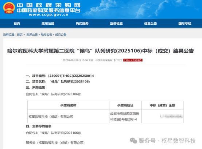This screenshot has height=149, width=202.
Task: Open the 政采法规 navigation item
Action: click(48, 24)
